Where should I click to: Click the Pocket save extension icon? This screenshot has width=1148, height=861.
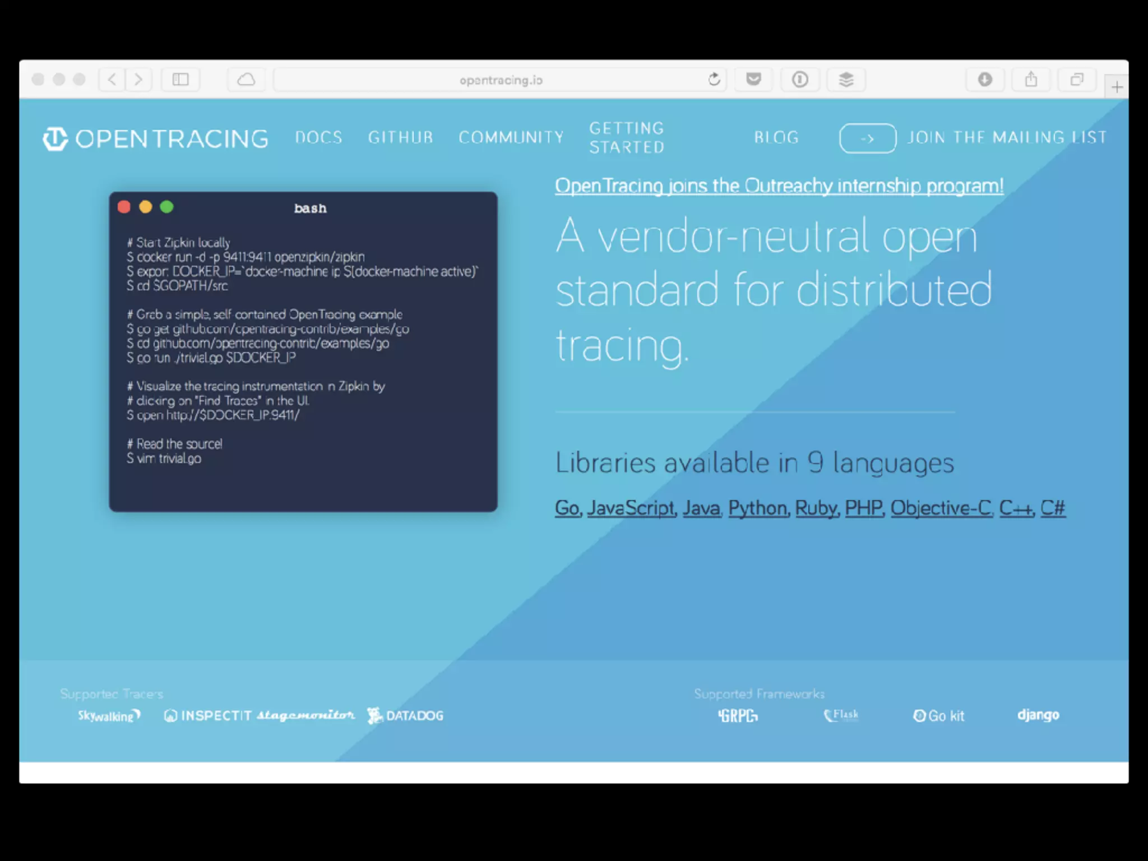click(753, 80)
